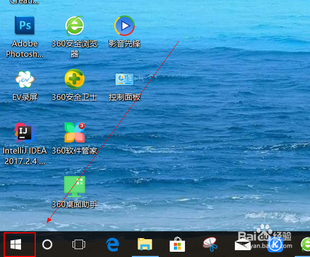Select the 360软件管家 desktop icon
Viewport: 310px width, 257px height.
tap(75, 132)
